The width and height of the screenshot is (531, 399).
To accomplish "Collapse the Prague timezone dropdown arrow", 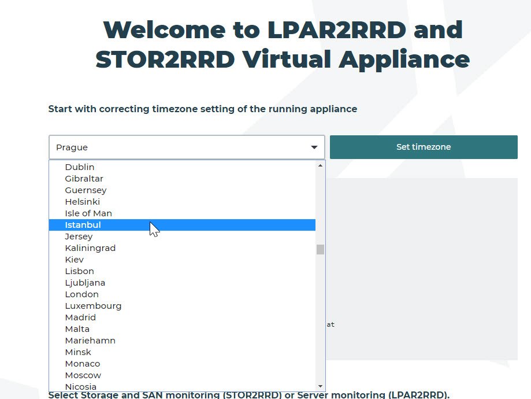I will click(314, 147).
